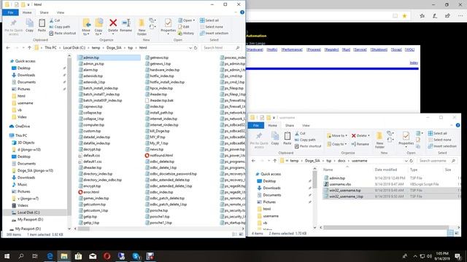
Task: Open Delete dropdown arrow in username window
Action: pos(368,135)
